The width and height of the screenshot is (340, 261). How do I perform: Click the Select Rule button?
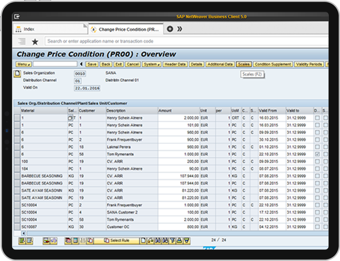click(x=117, y=241)
